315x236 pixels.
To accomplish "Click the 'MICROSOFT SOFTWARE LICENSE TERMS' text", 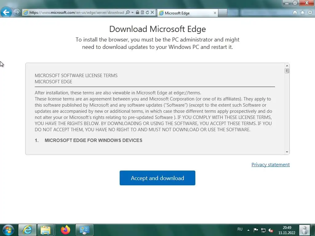I will [x=76, y=76].
